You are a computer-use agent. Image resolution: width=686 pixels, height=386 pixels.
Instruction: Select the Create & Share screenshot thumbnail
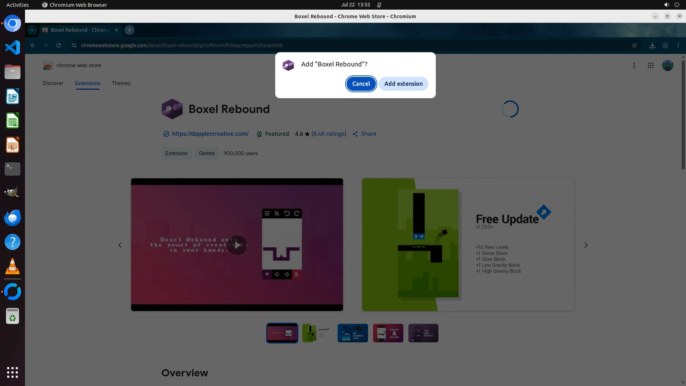[x=388, y=333]
